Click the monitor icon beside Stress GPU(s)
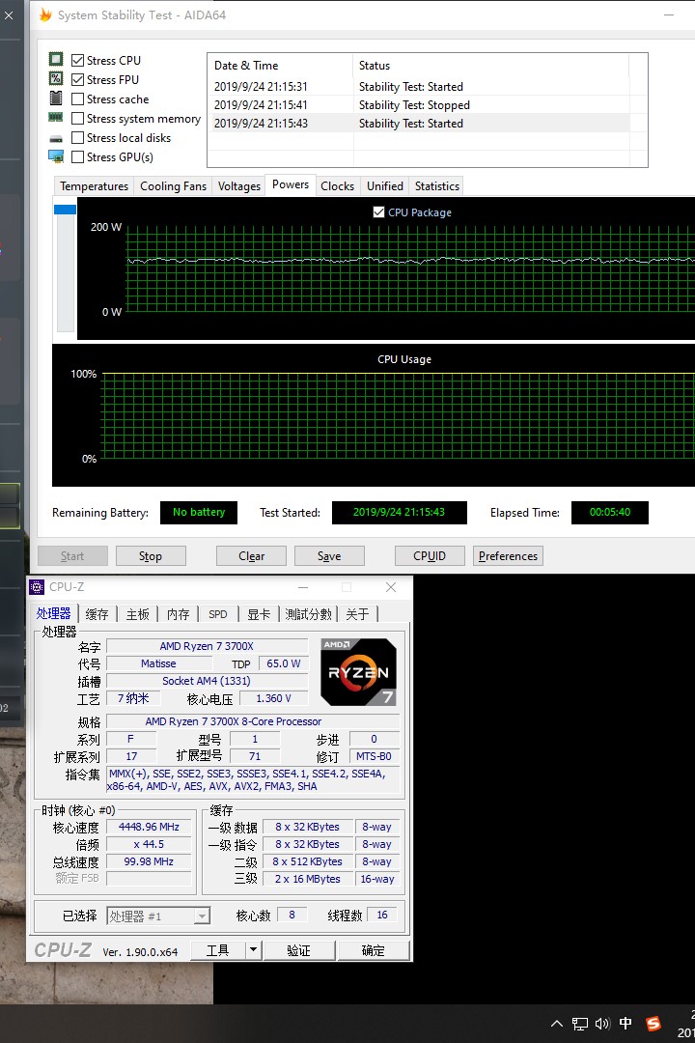 point(56,157)
